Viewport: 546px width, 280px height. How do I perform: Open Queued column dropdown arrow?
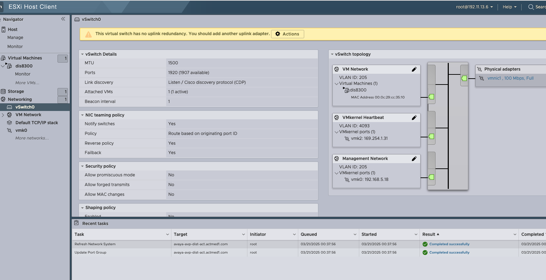pyautogui.click(x=355, y=234)
